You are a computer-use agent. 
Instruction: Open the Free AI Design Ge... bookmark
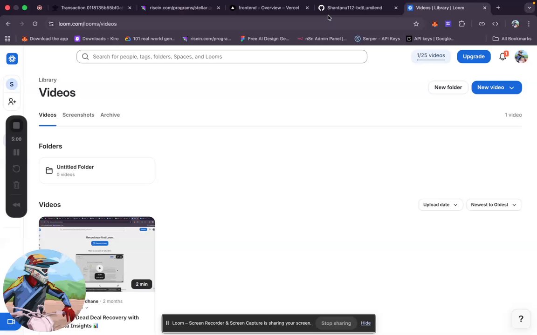click(x=265, y=39)
